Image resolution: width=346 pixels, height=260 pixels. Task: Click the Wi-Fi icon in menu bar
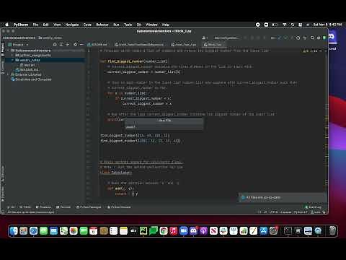pos(285,25)
